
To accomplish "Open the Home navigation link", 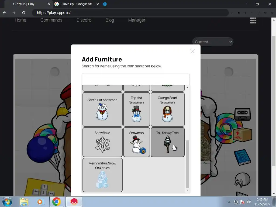I will coord(20,20).
